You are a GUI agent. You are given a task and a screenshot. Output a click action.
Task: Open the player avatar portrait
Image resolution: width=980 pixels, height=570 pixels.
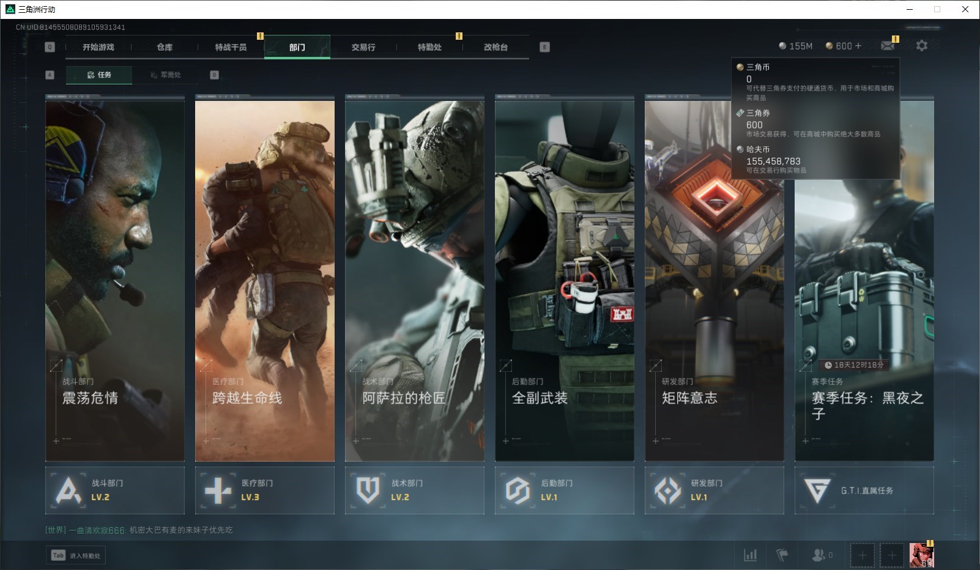(921, 555)
